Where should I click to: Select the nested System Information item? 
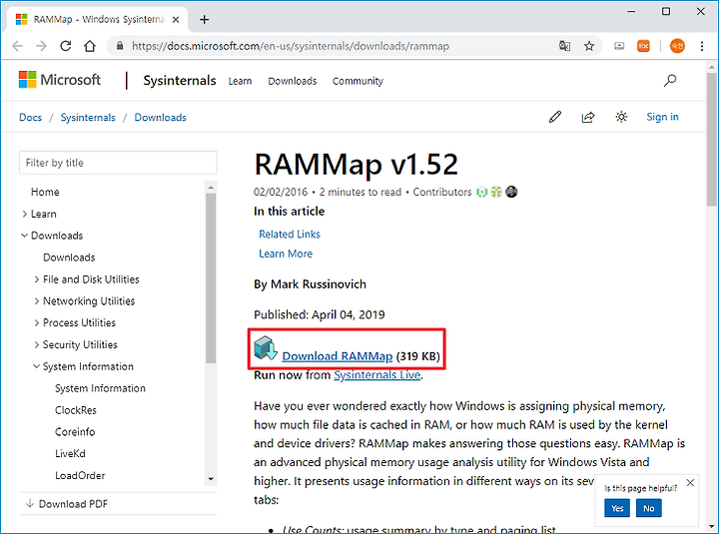tap(100, 388)
